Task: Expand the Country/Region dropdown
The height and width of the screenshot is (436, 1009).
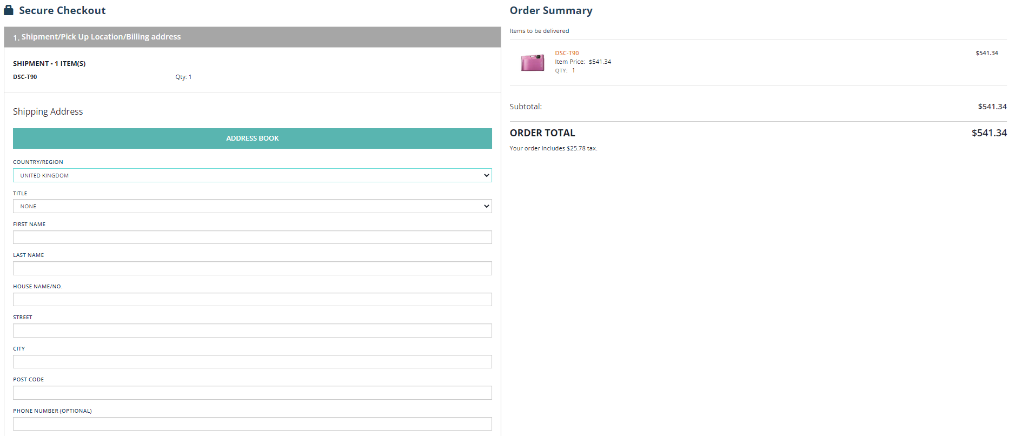Action: pyautogui.click(x=252, y=175)
